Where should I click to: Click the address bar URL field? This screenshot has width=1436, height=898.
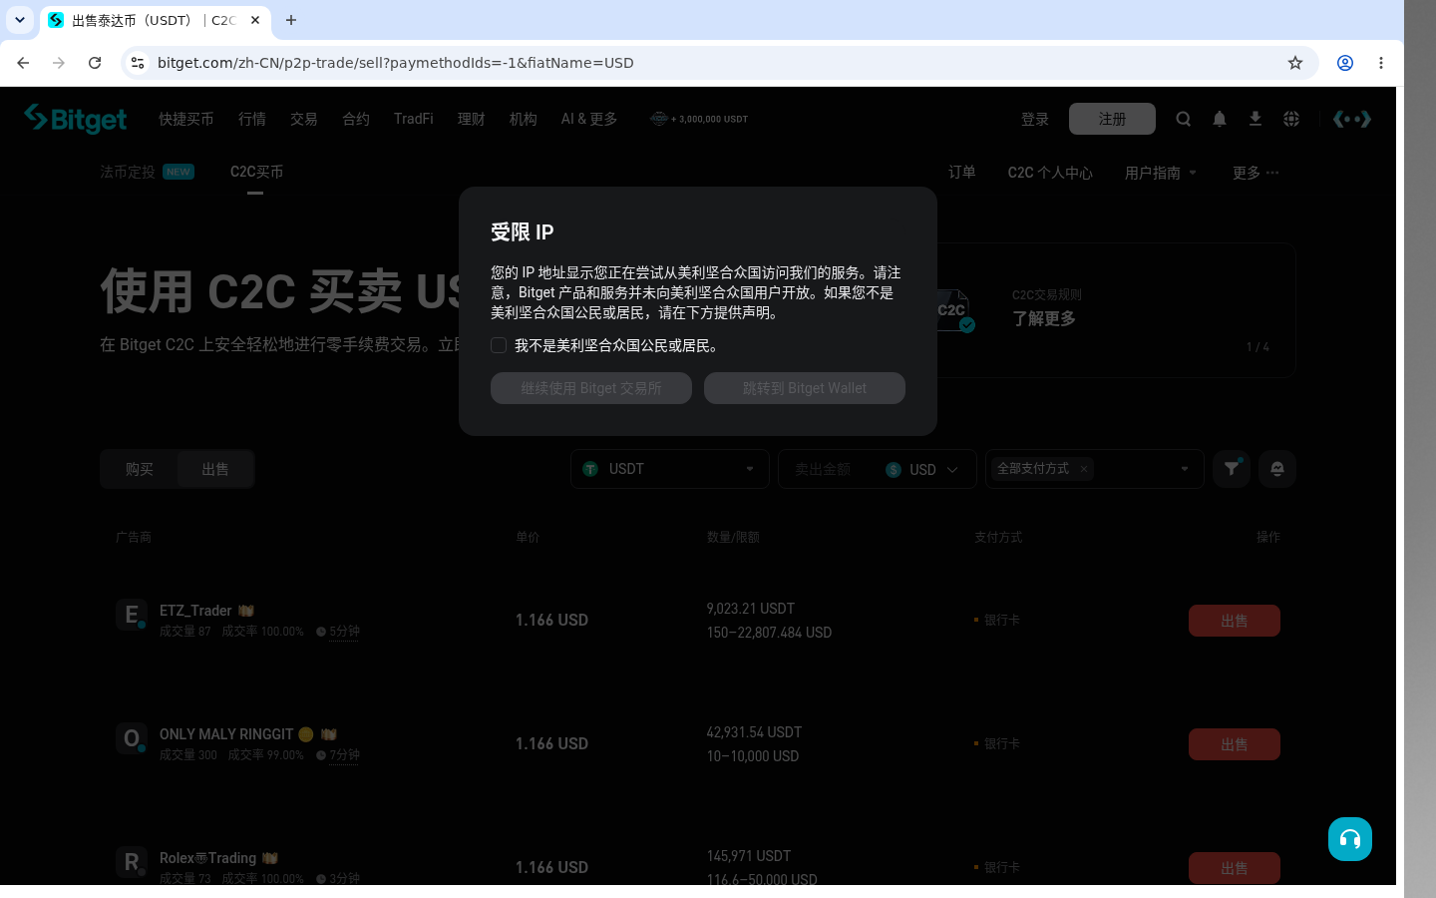click(x=718, y=63)
